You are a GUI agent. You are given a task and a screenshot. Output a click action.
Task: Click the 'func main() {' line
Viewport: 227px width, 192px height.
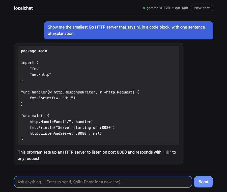click(35, 116)
